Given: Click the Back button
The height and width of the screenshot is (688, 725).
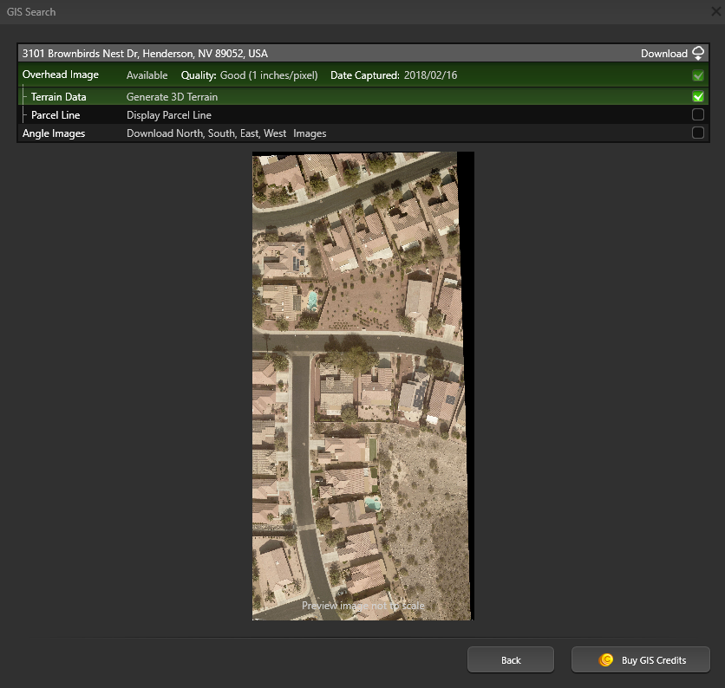Looking at the screenshot, I should tap(510, 659).
